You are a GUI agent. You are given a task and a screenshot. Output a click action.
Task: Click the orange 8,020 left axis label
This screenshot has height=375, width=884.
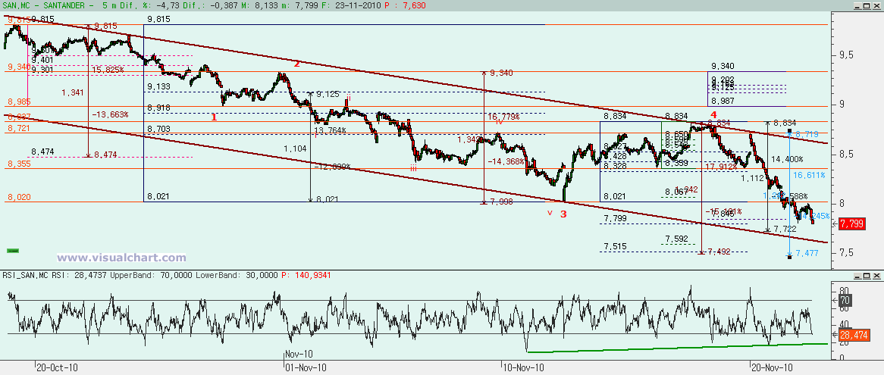click(x=19, y=198)
